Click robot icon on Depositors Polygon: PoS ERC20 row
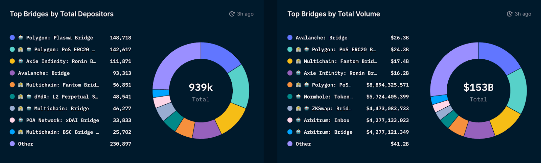This screenshot has height=163, width=541. tap(29, 49)
